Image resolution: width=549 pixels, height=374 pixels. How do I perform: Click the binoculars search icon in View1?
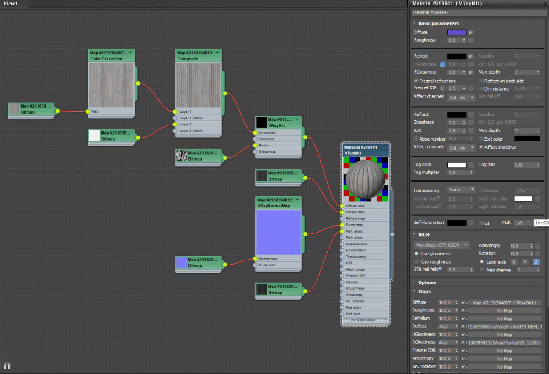pos(7,365)
